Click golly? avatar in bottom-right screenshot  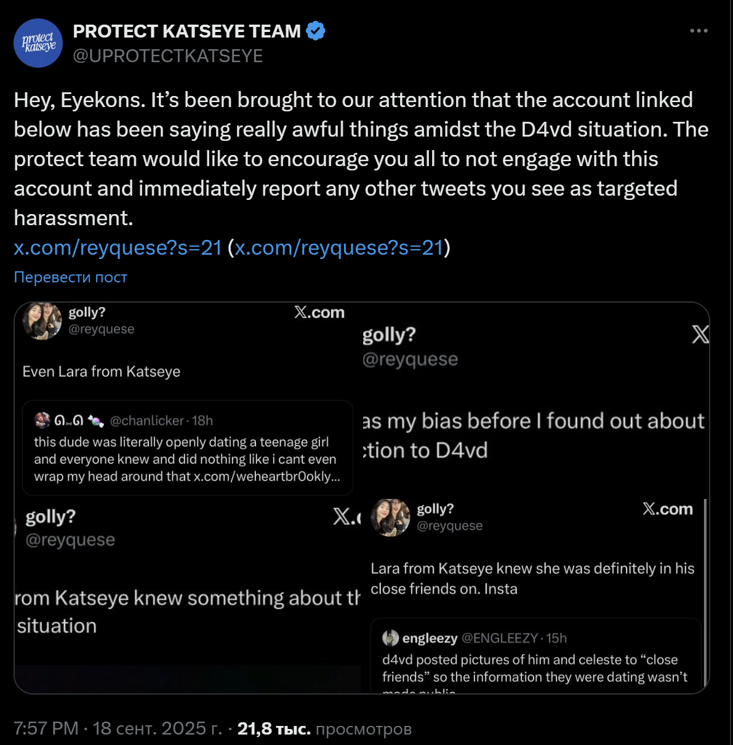pyautogui.click(x=390, y=517)
